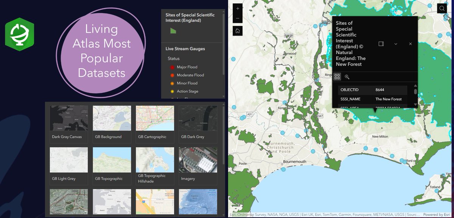The image size is (454, 218).
Task: Click the map attribution text
Action: [325, 215]
